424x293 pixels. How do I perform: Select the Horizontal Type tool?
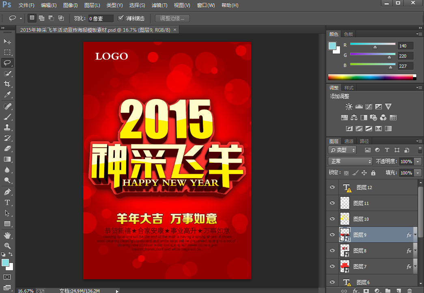pos(7,203)
